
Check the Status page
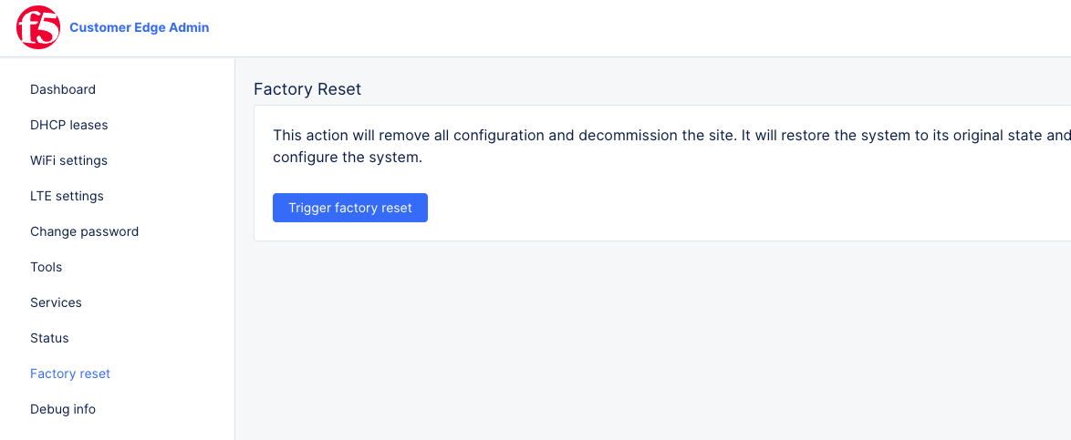pyautogui.click(x=49, y=338)
